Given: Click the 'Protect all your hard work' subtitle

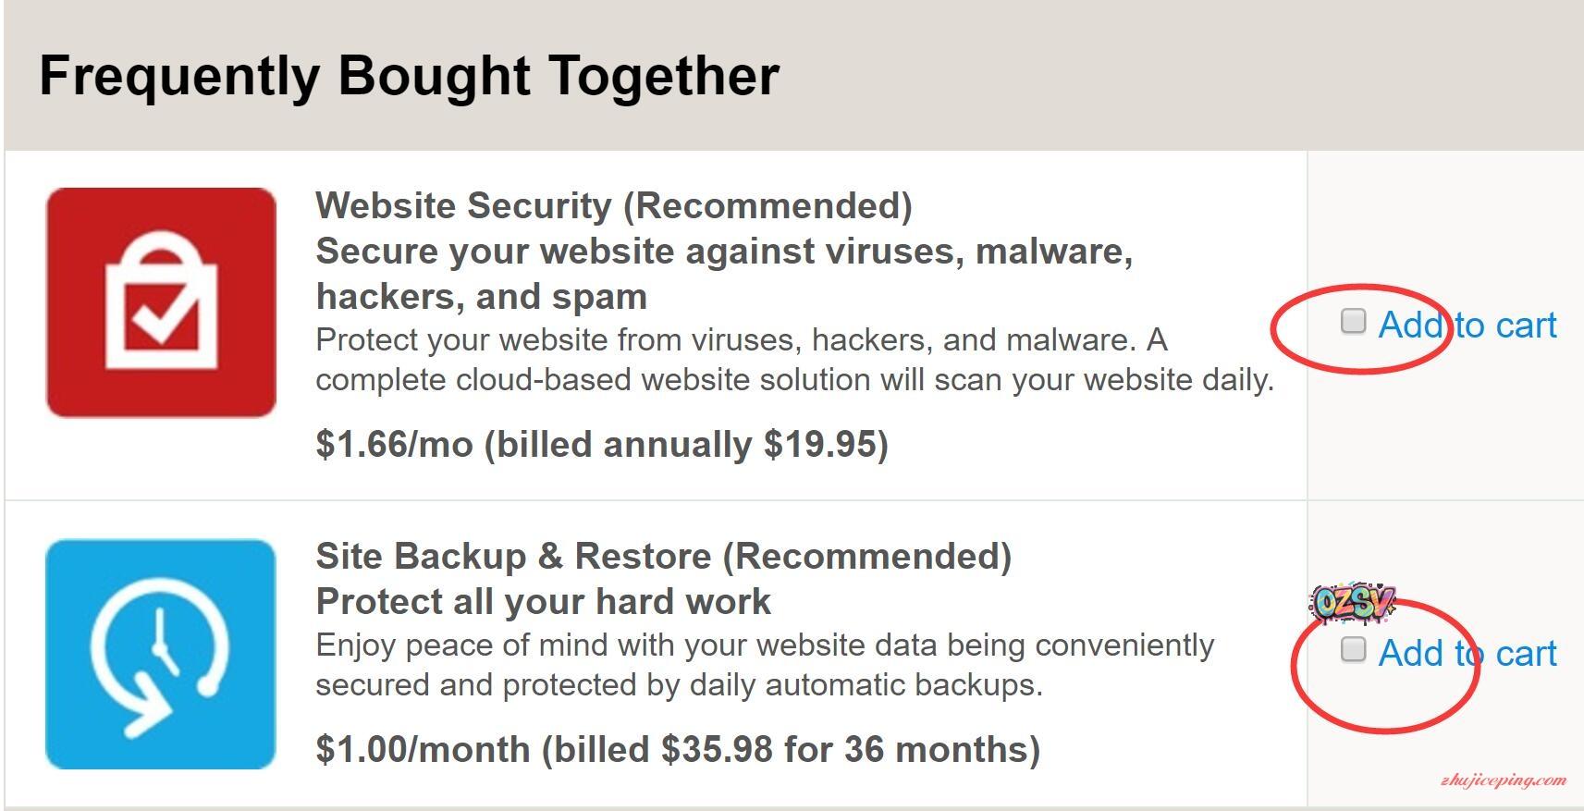Looking at the screenshot, I should tap(543, 602).
